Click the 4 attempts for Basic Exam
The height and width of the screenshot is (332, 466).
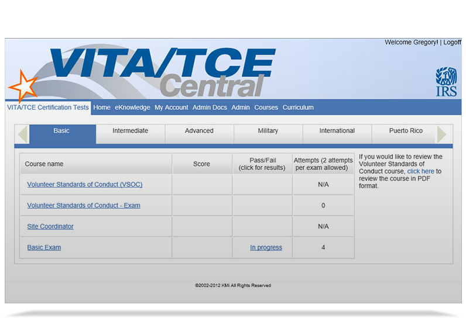[323, 247]
